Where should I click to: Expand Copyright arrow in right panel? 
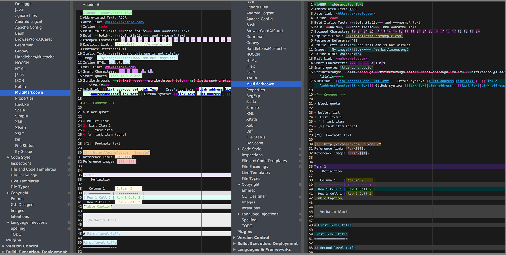[239, 185]
